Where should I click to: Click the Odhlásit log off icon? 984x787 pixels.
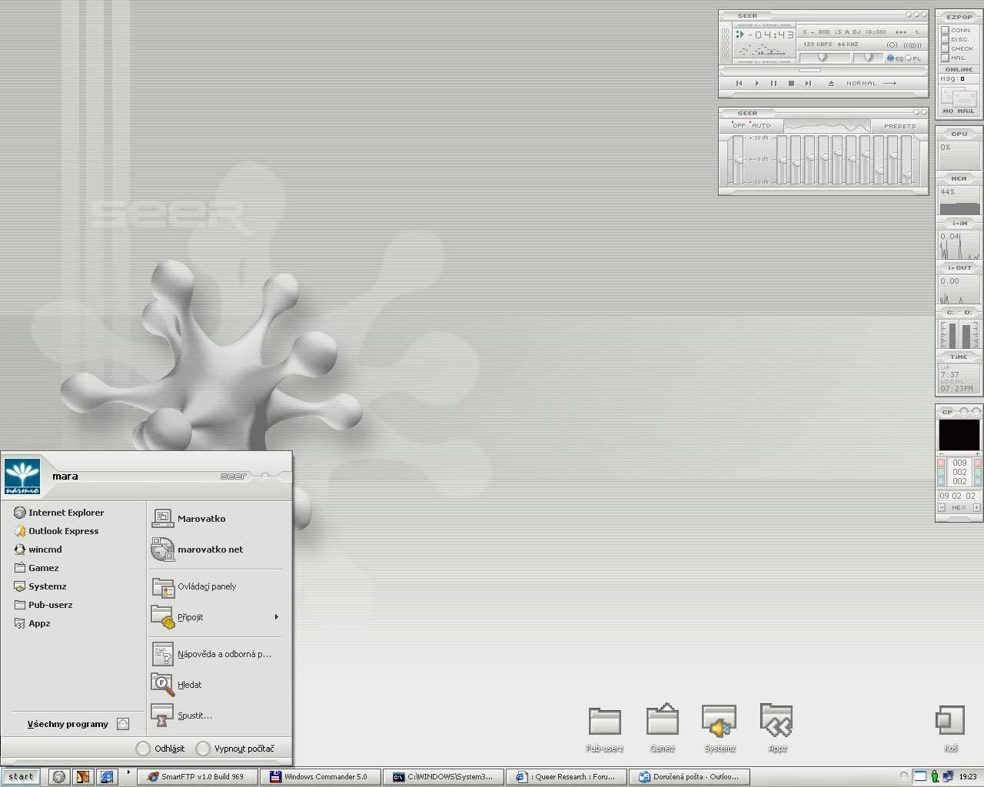click(x=143, y=749)
